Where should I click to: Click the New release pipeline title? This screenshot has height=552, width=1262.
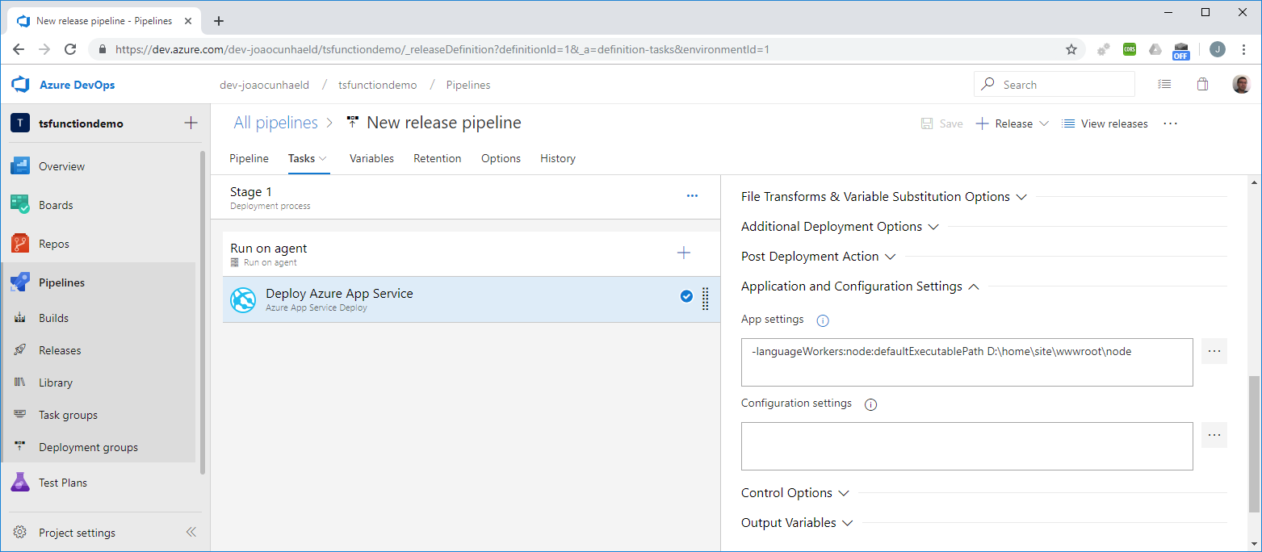tap(444, 123)
